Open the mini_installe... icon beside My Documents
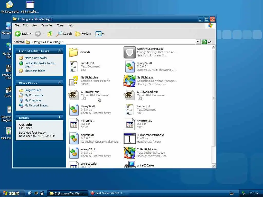Viewport: 263px width, 197px height. (x=30, y=7)
